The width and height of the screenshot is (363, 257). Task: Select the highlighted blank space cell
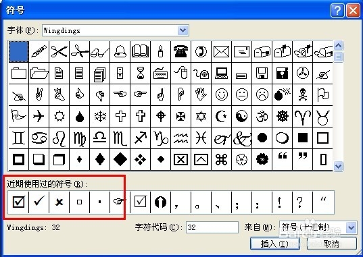click(19, 52)
